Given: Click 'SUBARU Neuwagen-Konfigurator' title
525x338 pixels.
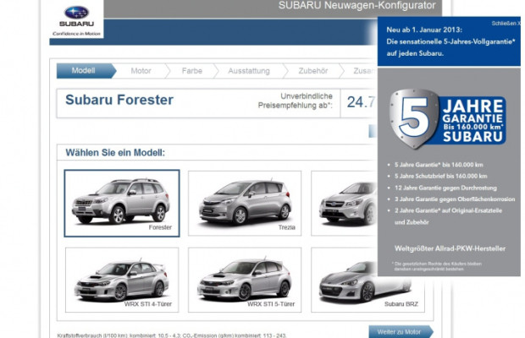Looking at the screenshot, I should [357, 5].
